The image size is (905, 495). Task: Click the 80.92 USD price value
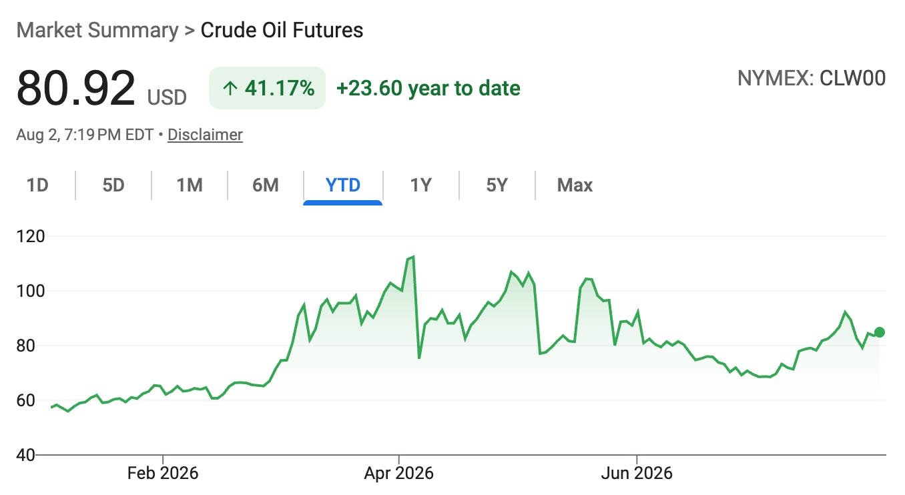tap(101, 89)
